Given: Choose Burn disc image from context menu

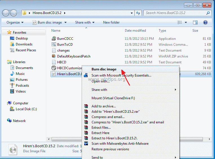Looking at the screenshot, I should [x=131, y=69].
